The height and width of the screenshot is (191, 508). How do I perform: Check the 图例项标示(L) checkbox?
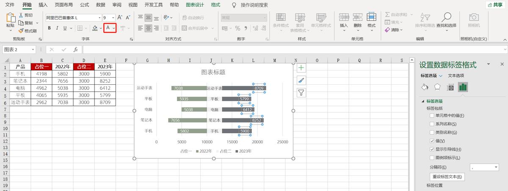pyautogui.click(x=431, y=158)
